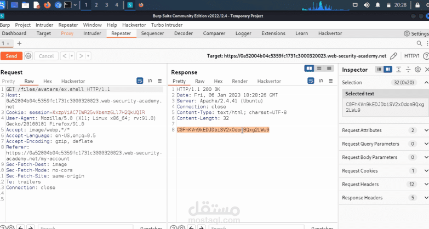Collapse the Selection section in Inspector

click(x=426, y=82)
